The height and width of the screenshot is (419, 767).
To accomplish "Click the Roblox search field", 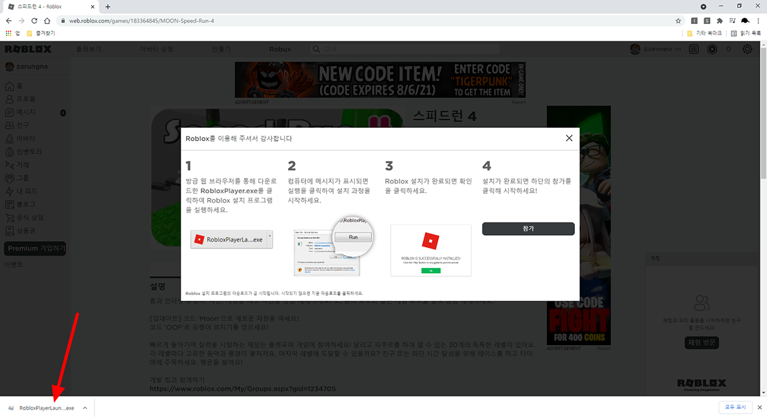I will point(405,49).
